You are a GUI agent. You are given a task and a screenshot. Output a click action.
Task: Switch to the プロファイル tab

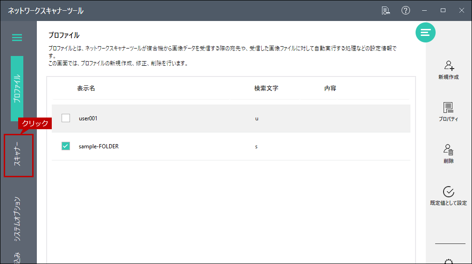(17, 89)
